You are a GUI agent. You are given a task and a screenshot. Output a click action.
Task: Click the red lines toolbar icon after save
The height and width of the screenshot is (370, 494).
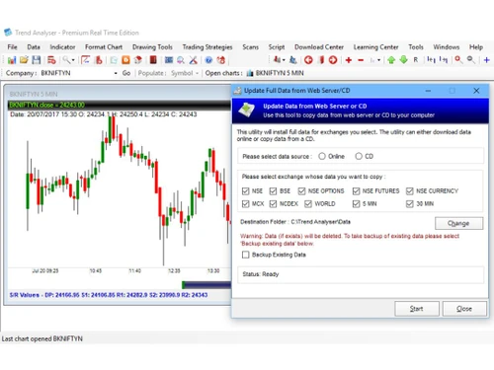coord(51,60)
